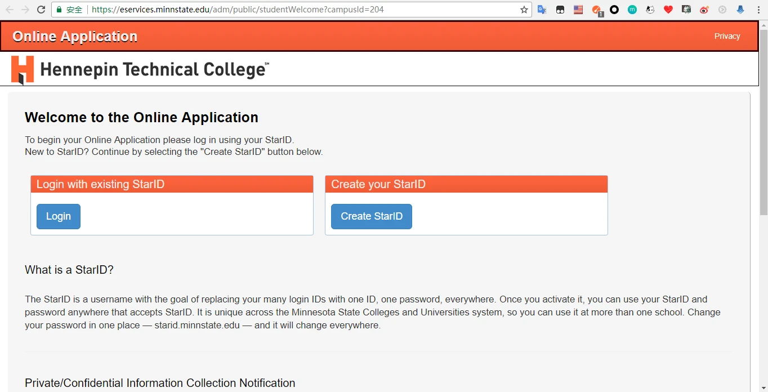This screenshot has height=392, width=768.
Task: Click the 'Login with existing StarID' panel heading
Action: [172, 184]
